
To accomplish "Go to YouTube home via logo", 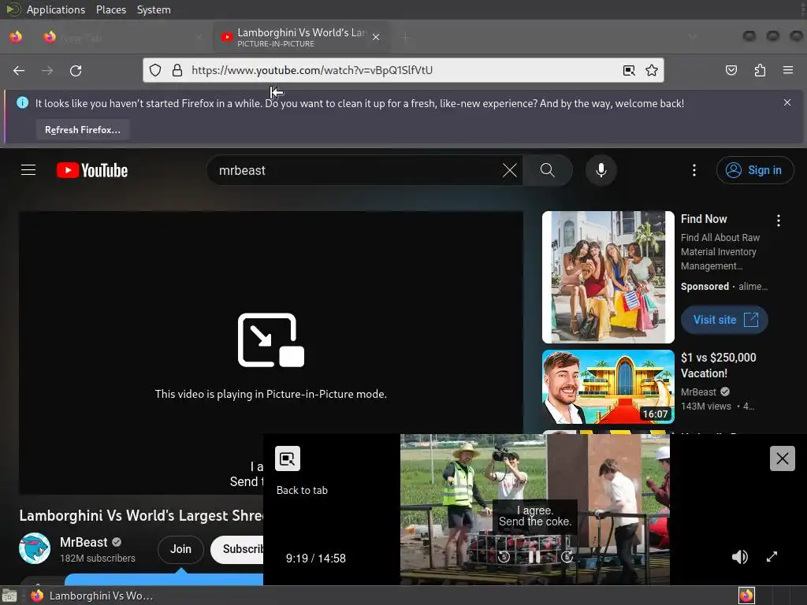I will tap(92, 170).
